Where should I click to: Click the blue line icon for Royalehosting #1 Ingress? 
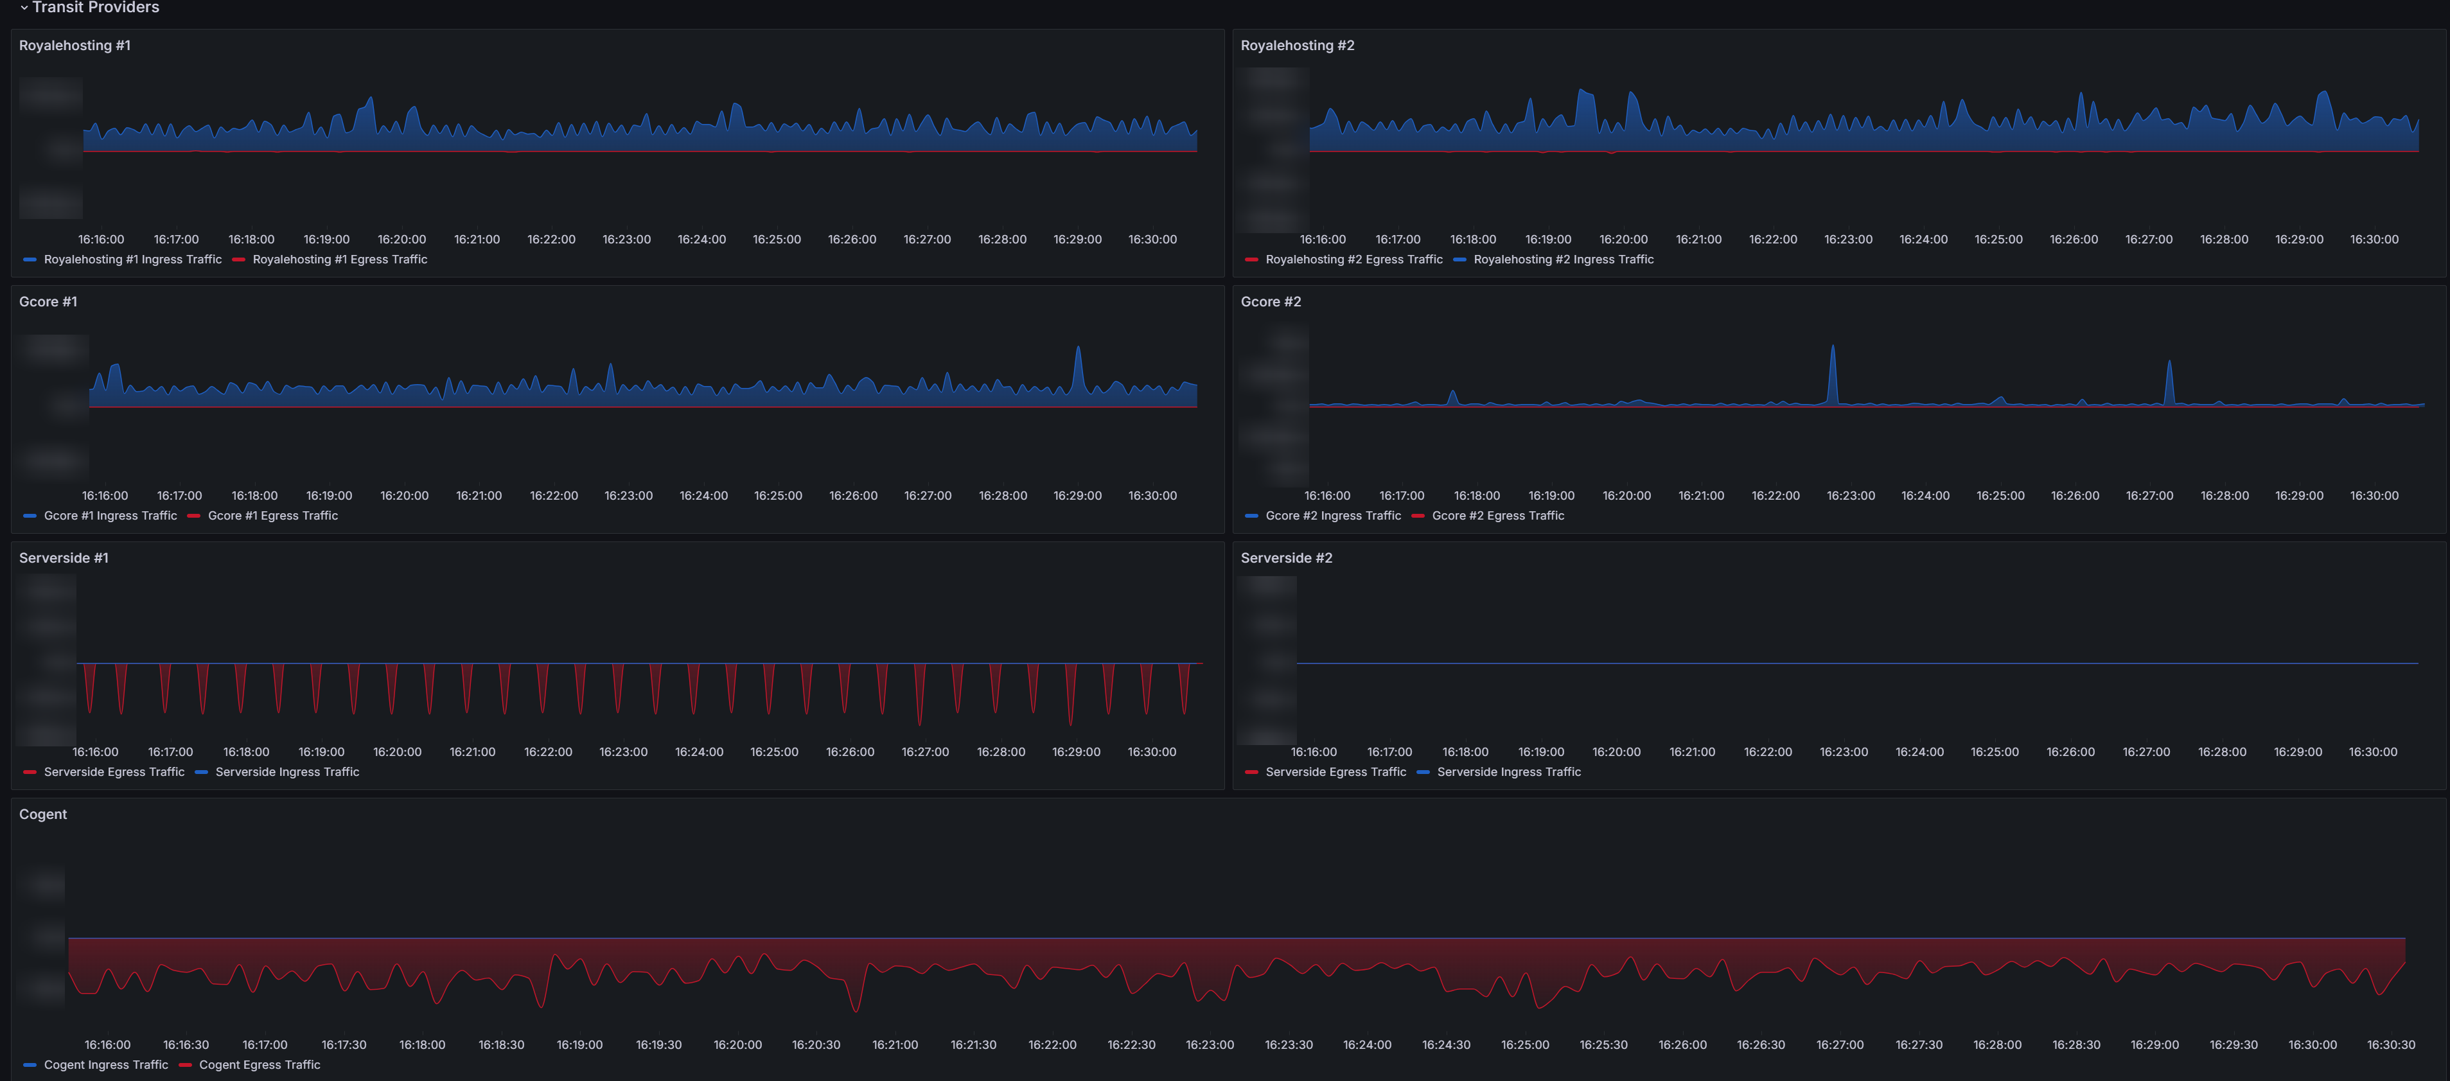(x=30, y=259)
